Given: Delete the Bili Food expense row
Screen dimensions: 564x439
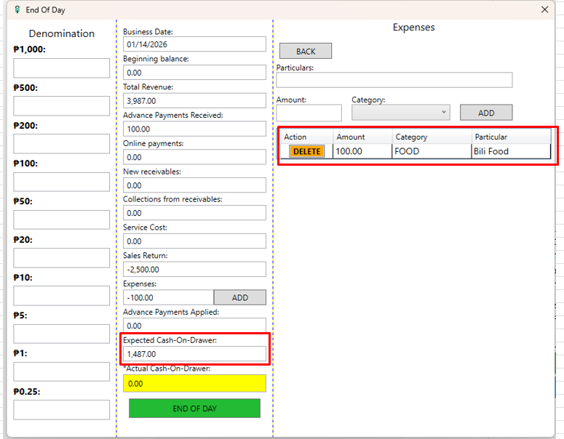Looking at the screenshot, I should (x=306, y=151).
